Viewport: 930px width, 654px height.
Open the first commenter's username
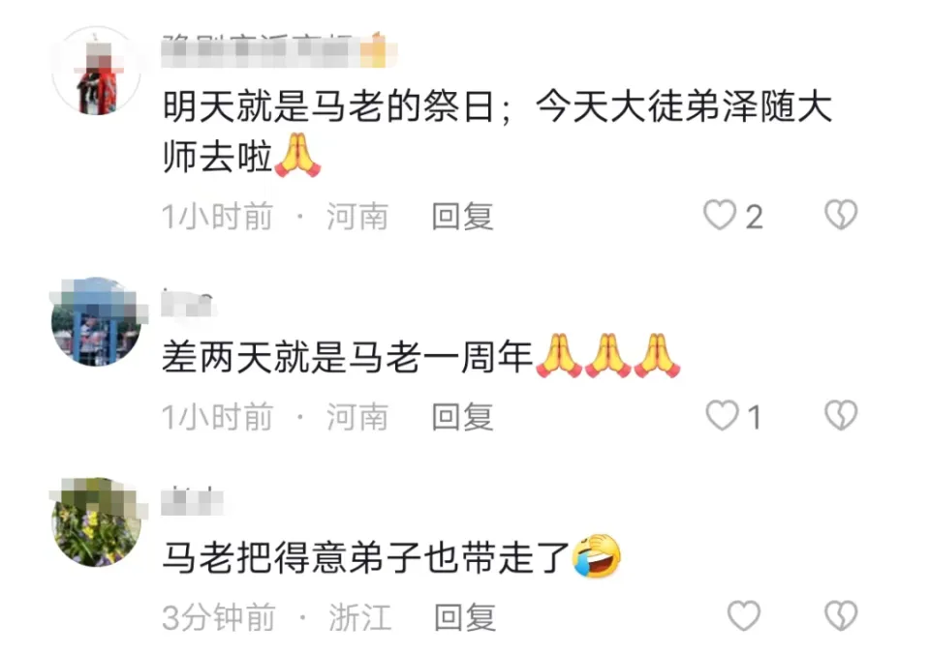pyautogui.click(x=279, y=49)
